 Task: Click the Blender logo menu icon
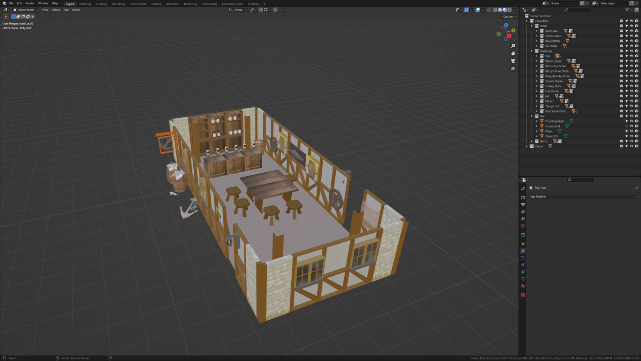(4, 3)
